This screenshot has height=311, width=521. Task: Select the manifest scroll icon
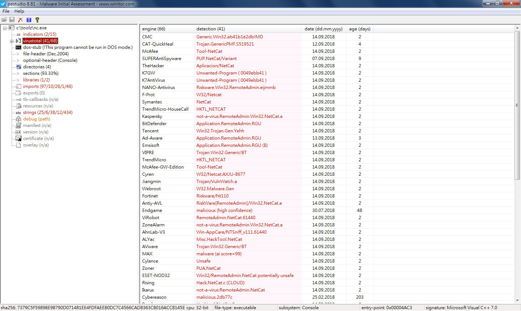click(x=18, y=125)
